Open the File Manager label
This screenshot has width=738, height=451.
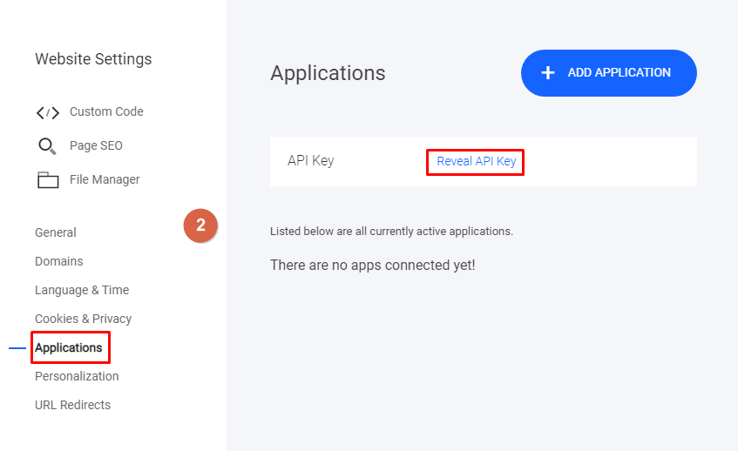(105, 179)
